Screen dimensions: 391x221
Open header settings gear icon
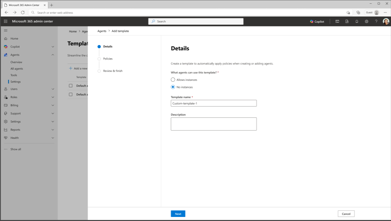click(367, 21)
